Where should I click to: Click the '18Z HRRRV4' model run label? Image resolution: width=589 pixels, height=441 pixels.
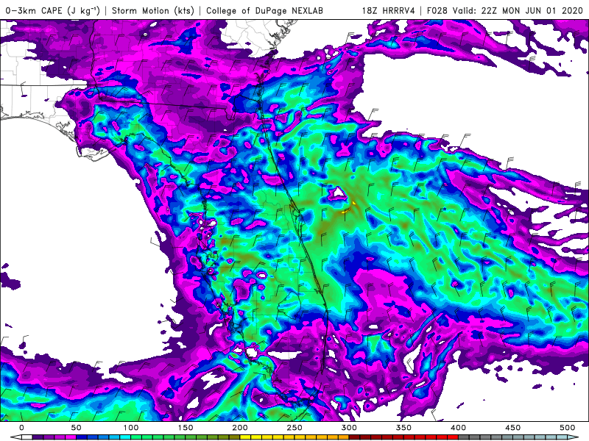coord(389,10)
